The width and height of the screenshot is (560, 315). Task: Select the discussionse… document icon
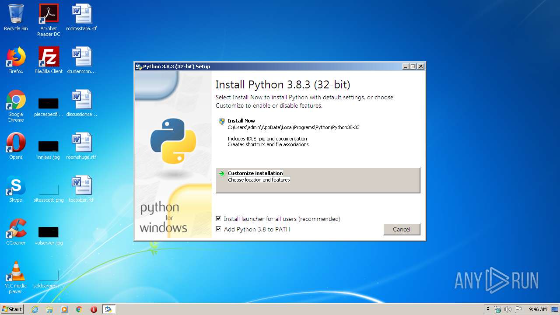coord(81,103)
